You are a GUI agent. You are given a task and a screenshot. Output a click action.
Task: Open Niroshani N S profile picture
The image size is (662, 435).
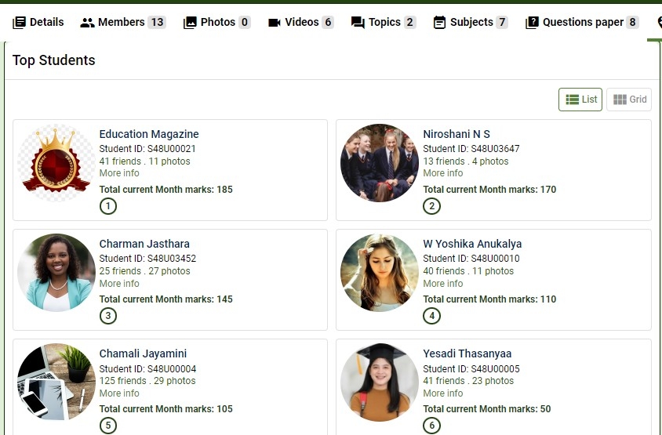coord(380,163)
